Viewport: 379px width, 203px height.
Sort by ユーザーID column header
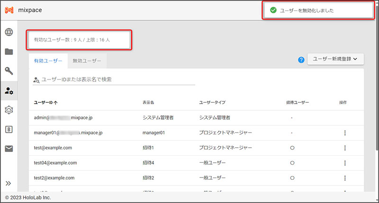tap(46, 102)
